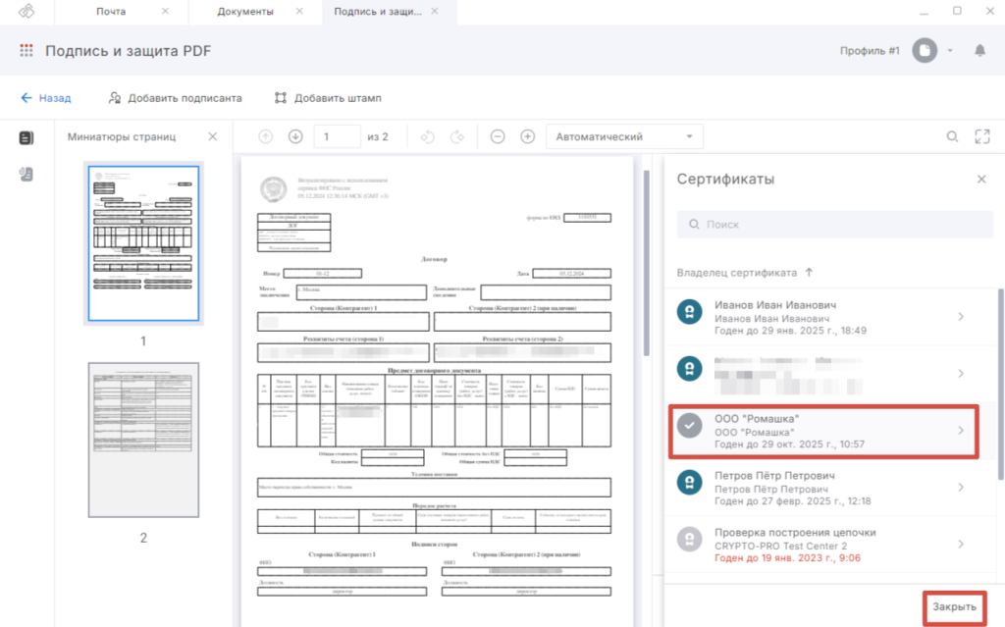Click the page number input field
1005x627 pixels.
[x=338, y=136]
